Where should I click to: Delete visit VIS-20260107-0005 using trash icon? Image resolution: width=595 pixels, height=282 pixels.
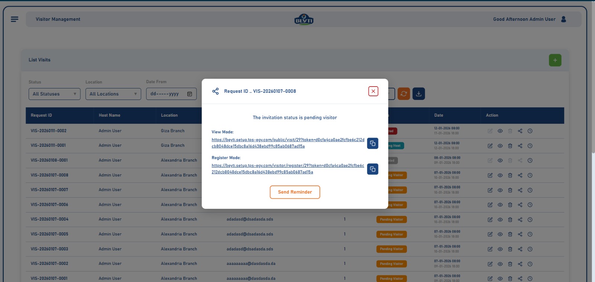click(x=510, y=234)
